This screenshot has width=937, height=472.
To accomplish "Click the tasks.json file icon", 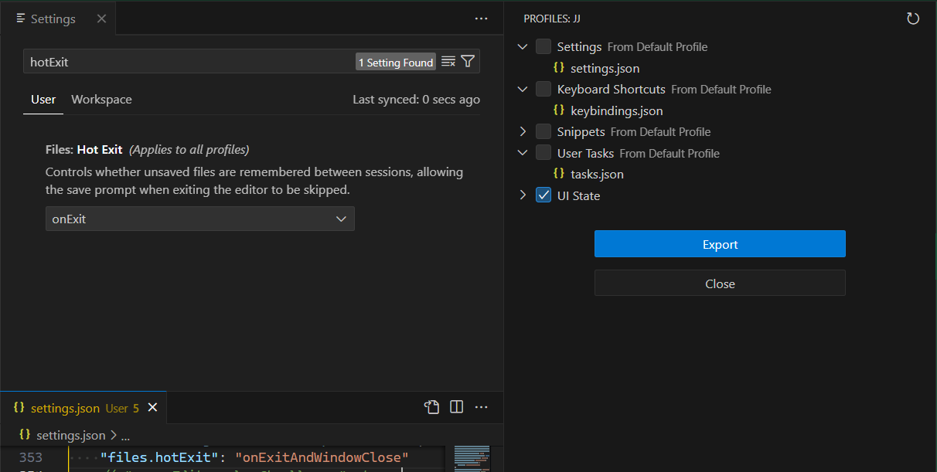I will [x=559, y=173].
